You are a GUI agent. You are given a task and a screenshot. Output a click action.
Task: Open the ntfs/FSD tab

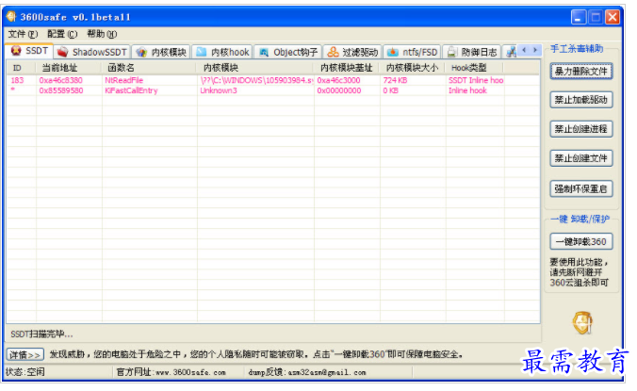point(412,52)
